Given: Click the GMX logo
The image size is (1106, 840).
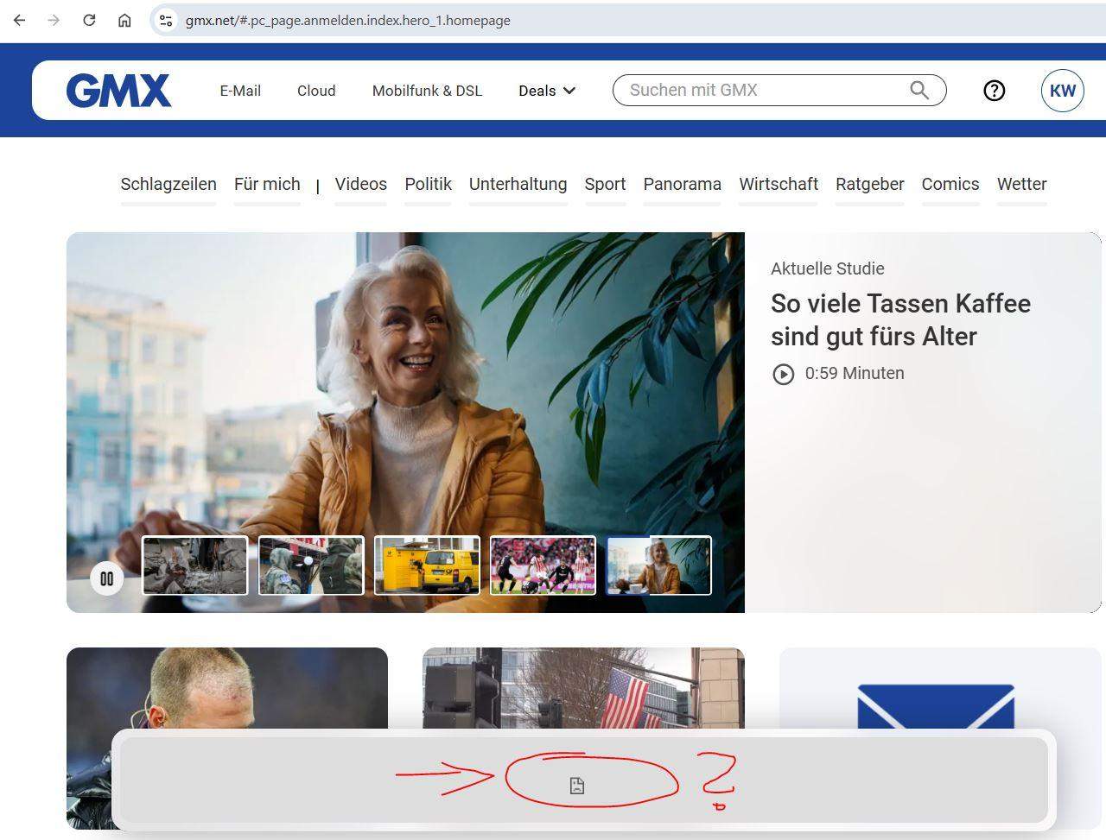Looking at the screenshot, I should [x=118, y=90].
